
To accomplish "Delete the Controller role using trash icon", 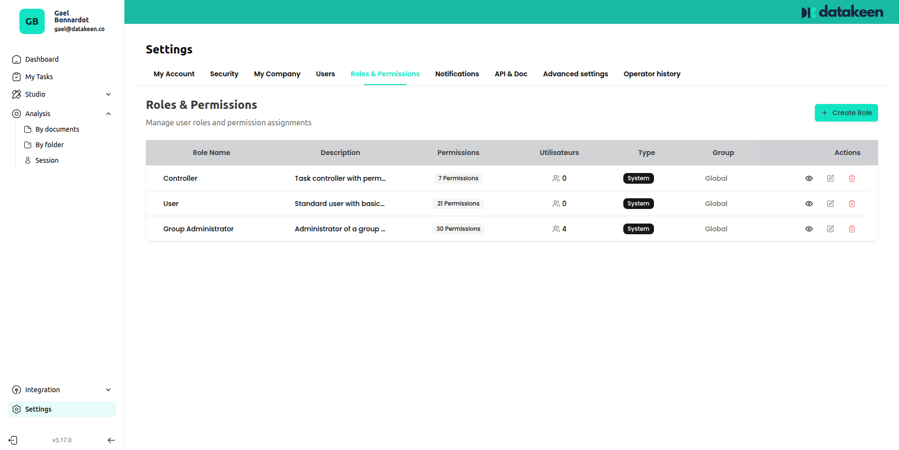I will point(852,178).
